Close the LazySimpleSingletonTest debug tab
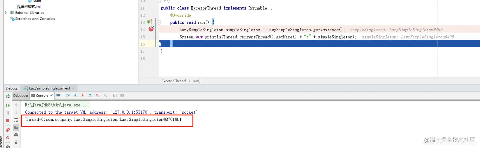 click(73, 88)
